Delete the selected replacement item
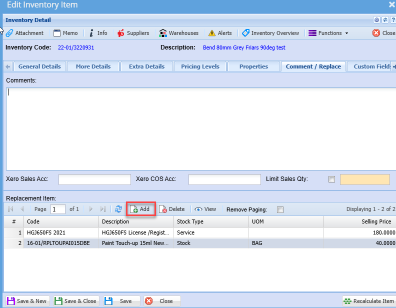This screenshot has height=308, width=396. [172, 209]
